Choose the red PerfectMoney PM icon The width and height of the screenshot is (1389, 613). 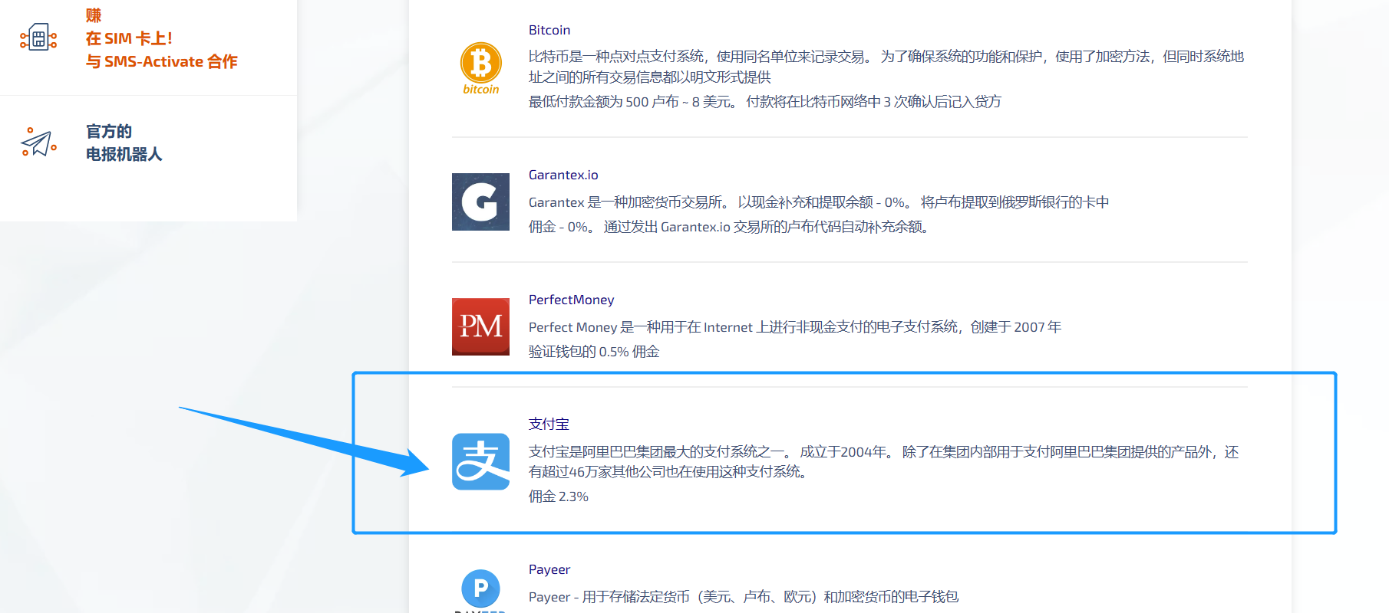tap(480, 326)
